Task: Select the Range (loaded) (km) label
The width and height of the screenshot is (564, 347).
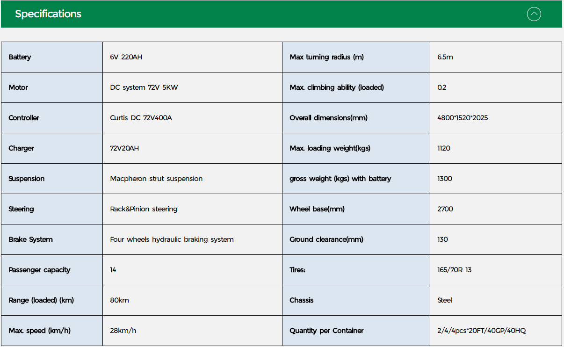Action: (x=41, y=300)
